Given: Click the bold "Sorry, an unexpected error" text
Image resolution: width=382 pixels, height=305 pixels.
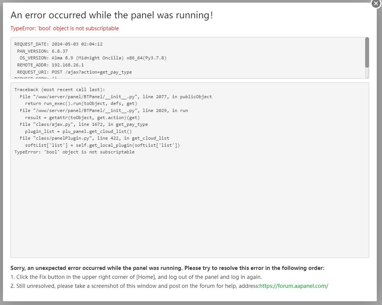Looking at the screenshot, I should coord(167,268).
